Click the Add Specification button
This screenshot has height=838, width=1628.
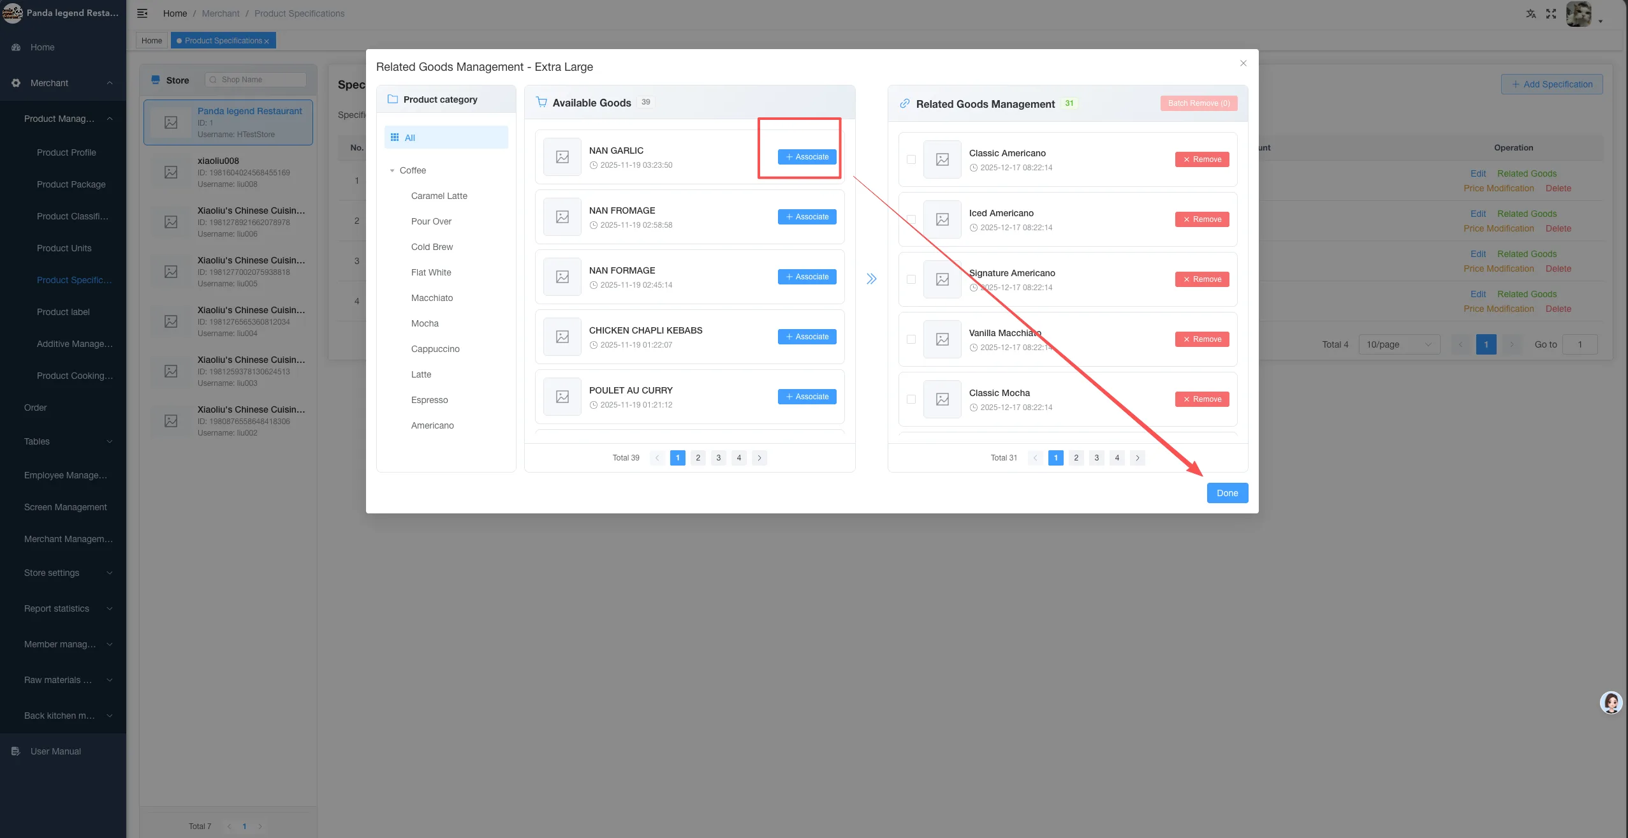[x=1551, y=84]
